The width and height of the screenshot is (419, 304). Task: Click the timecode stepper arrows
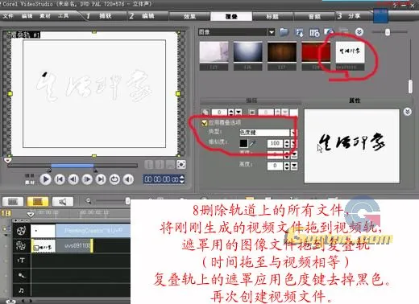coord(182,179)
